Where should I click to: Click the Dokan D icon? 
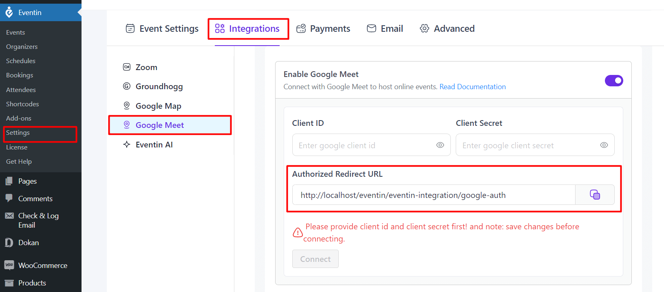(x=9, y=243)
